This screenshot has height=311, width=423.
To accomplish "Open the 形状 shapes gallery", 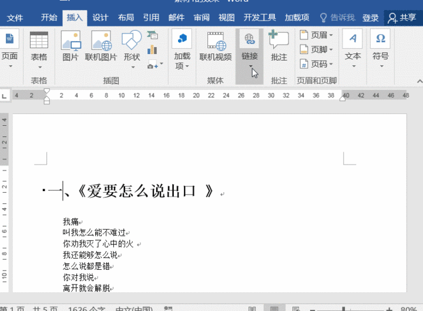I will [132, 40].
